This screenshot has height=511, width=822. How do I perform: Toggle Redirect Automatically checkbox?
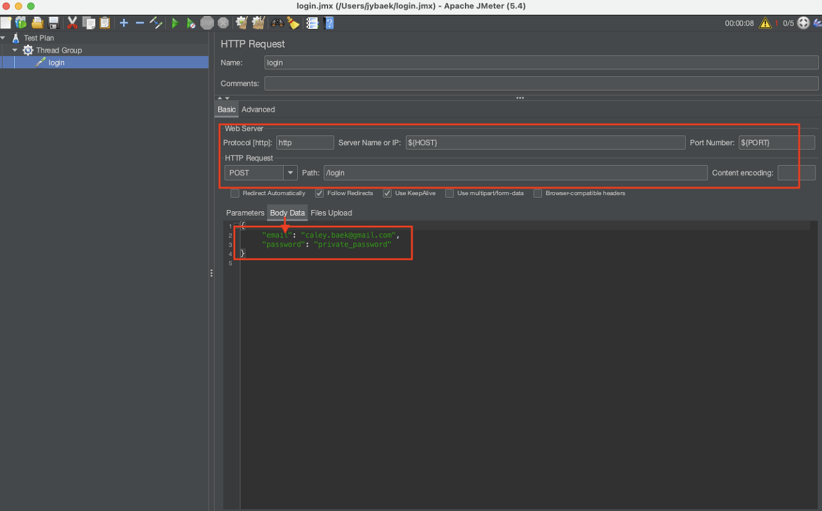coord(235,193)
